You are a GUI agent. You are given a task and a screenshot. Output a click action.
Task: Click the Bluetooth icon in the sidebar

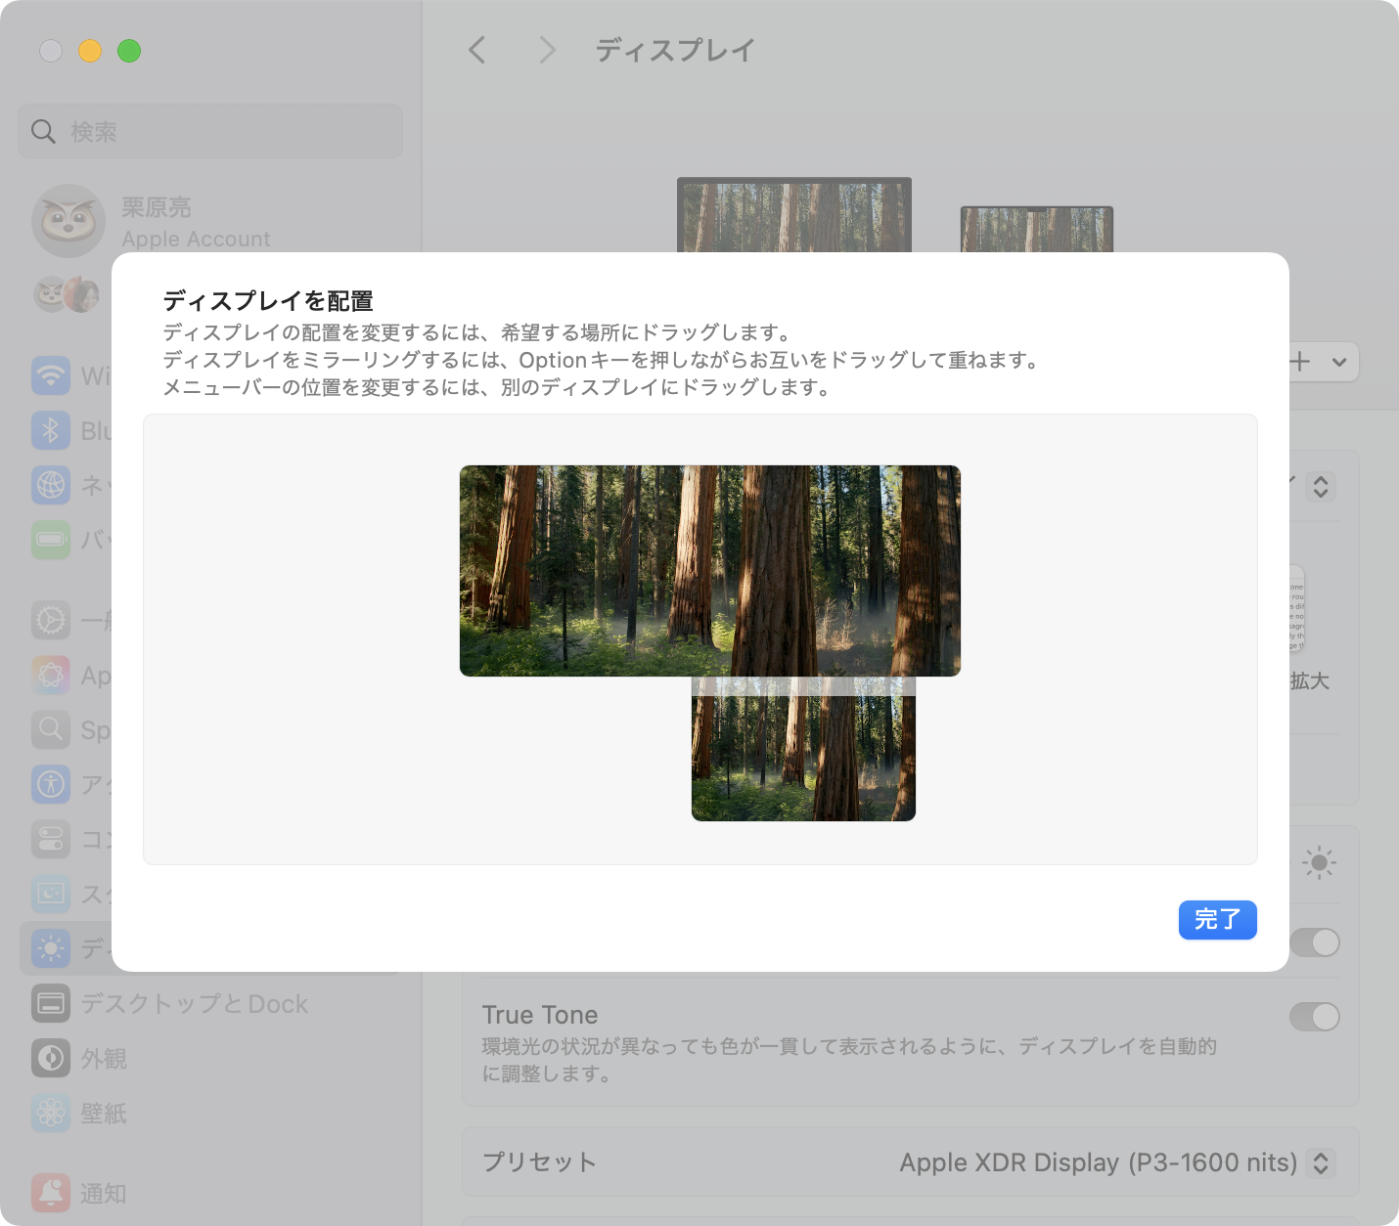tap(51, 430)
